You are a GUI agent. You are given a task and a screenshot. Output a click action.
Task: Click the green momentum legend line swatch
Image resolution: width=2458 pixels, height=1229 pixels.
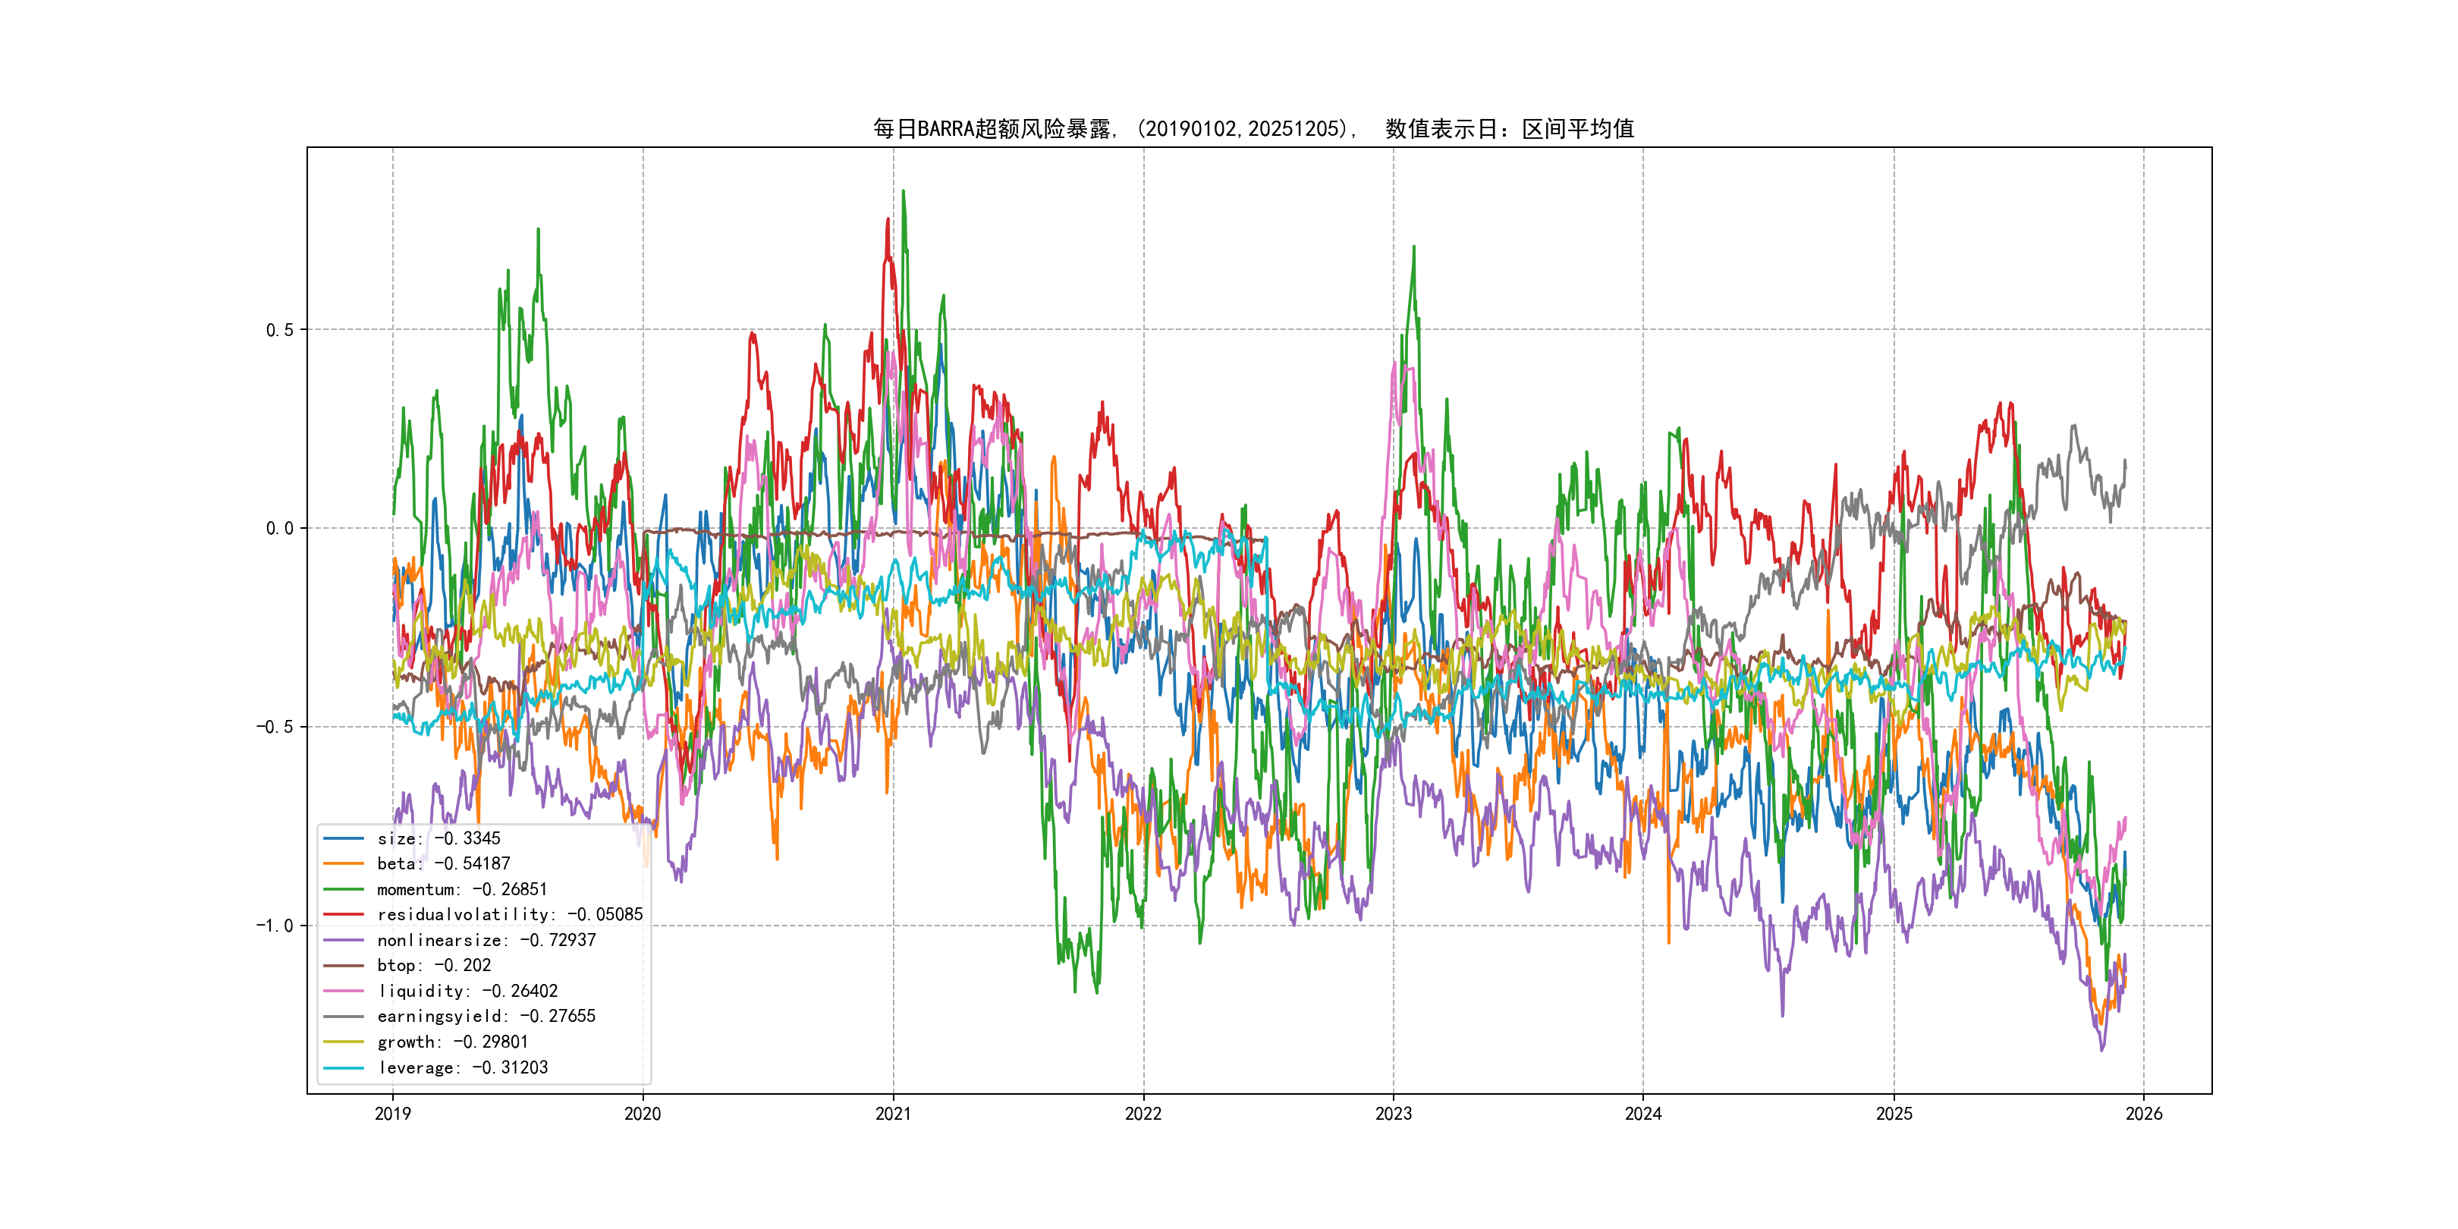344,889
